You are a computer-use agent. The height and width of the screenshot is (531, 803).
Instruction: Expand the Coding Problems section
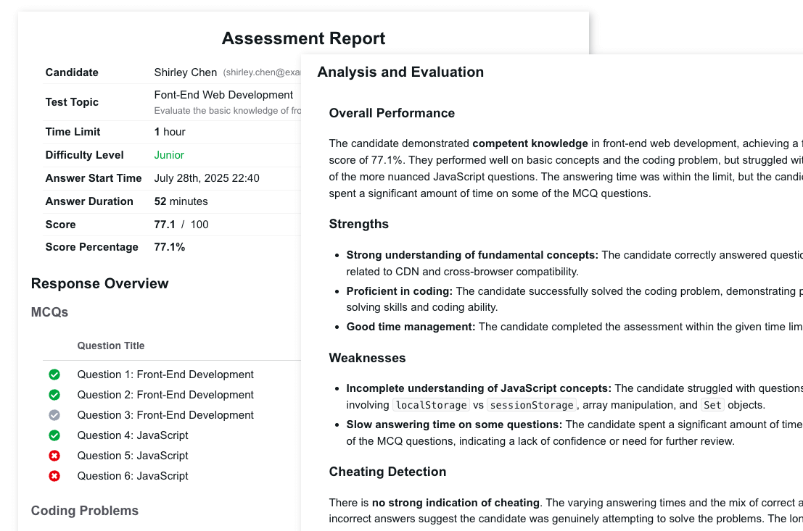pos(85,511)
